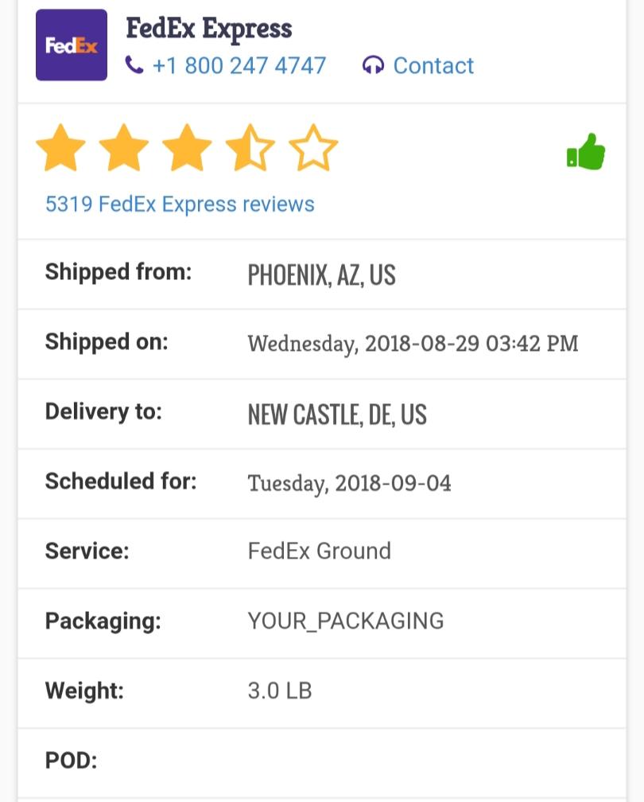Click the headset contact icon

(x=372, y=65)
